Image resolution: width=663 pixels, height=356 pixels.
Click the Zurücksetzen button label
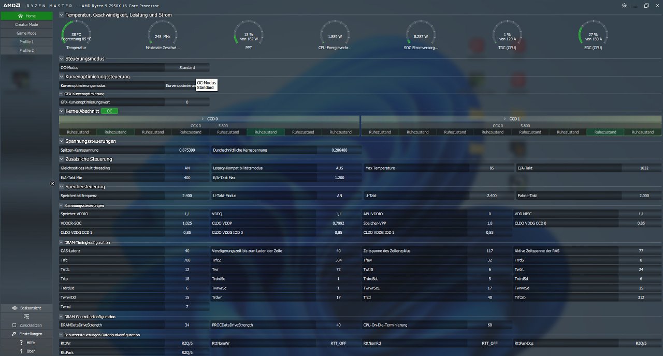point(31,325)
